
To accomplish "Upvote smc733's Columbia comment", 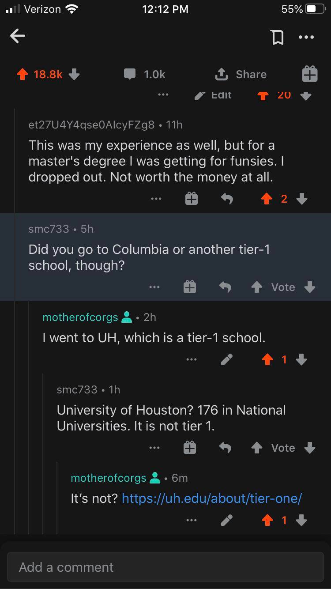I will tap(256, 287).
